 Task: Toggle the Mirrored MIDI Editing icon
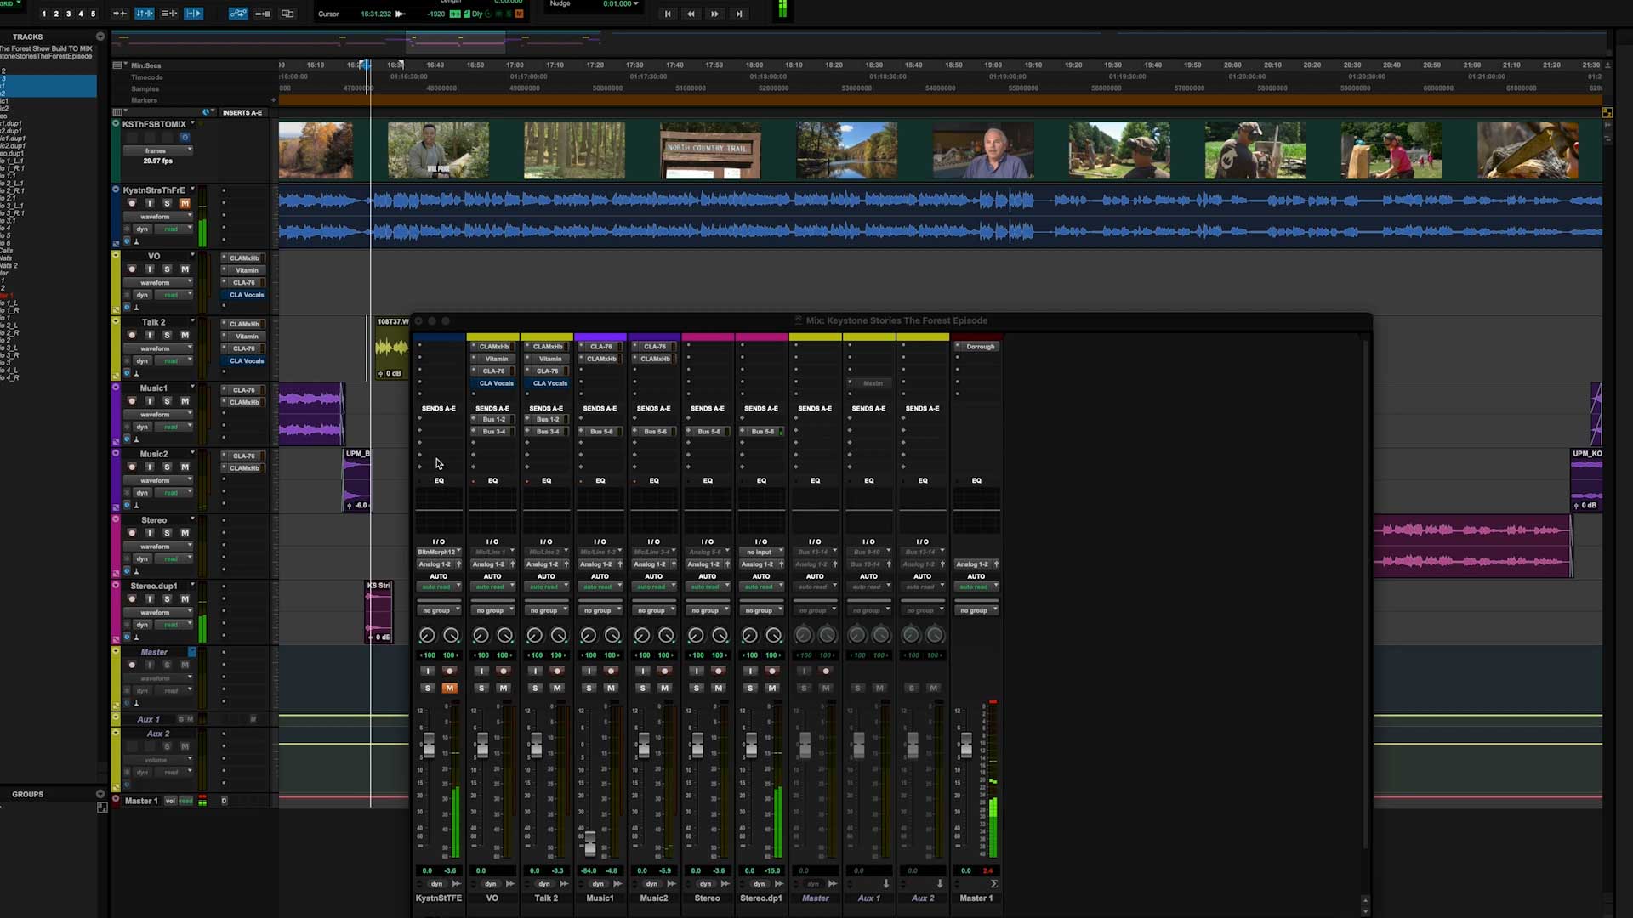point(263,14)
